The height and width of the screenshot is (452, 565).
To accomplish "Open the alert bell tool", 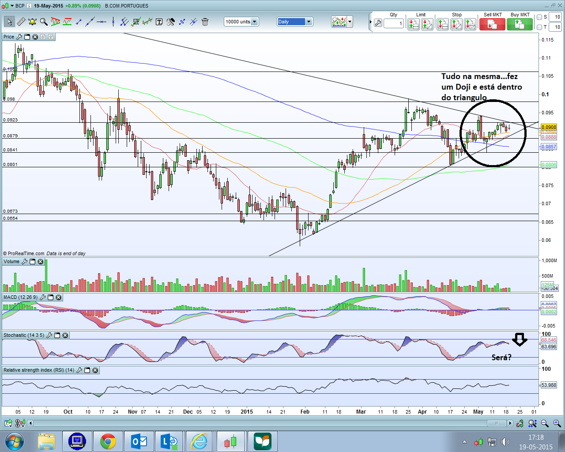I will (x=32, y=22).
